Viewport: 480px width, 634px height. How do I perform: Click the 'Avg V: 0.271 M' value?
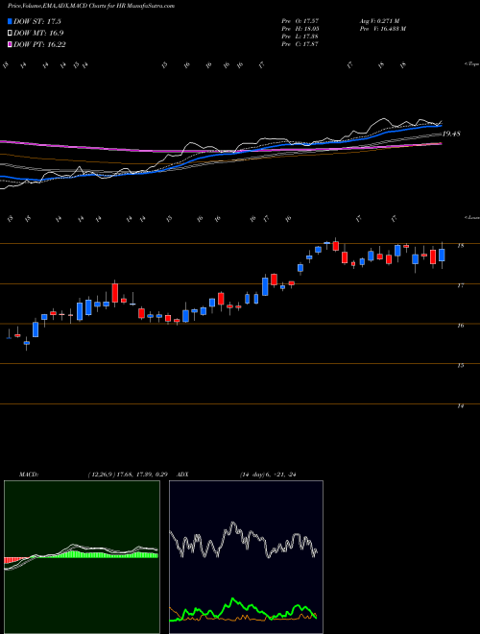click(379, 21)
